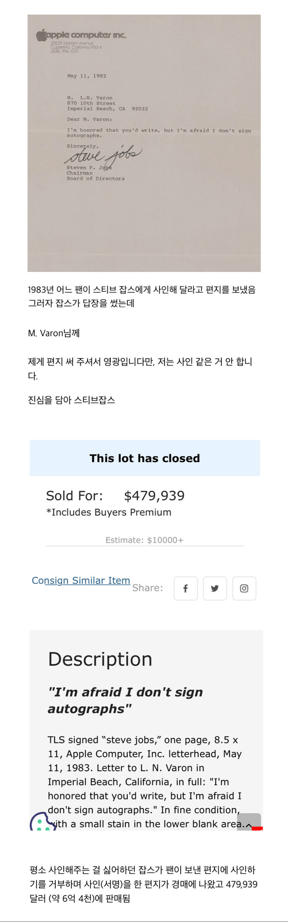Share the lot on Twitter
The height and width of the screenshot is (922, 288).
(215, 588)
